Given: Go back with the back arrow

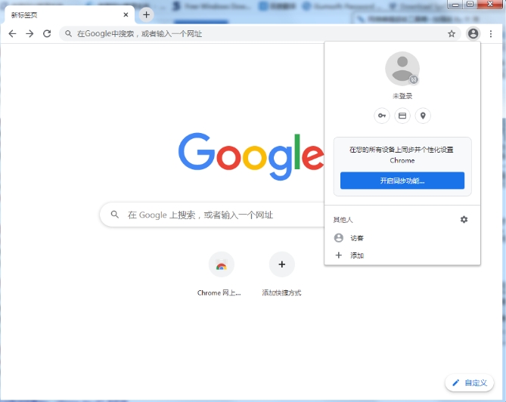Looking at the screenshot, I should (12, 33).
